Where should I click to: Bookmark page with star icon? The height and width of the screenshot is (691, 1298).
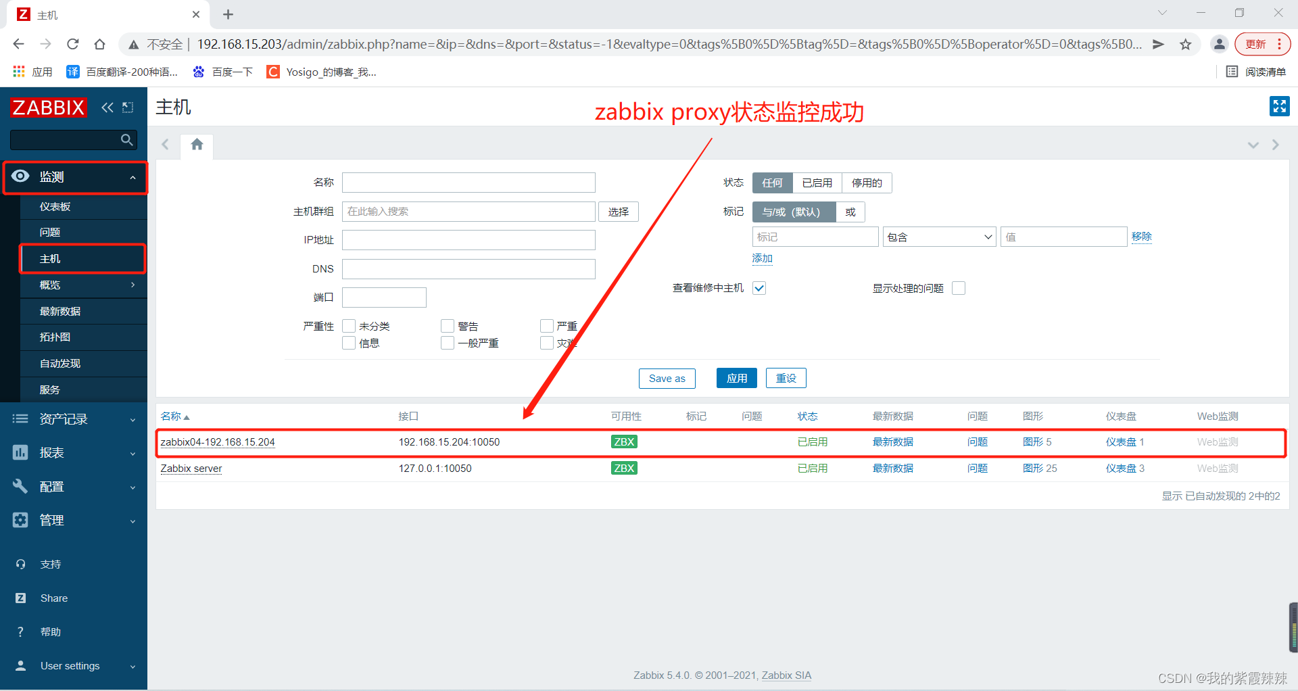pyautogui.click(x=1185, y=44)
